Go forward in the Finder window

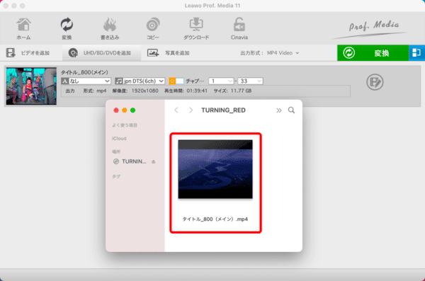[x=191, y=110]
